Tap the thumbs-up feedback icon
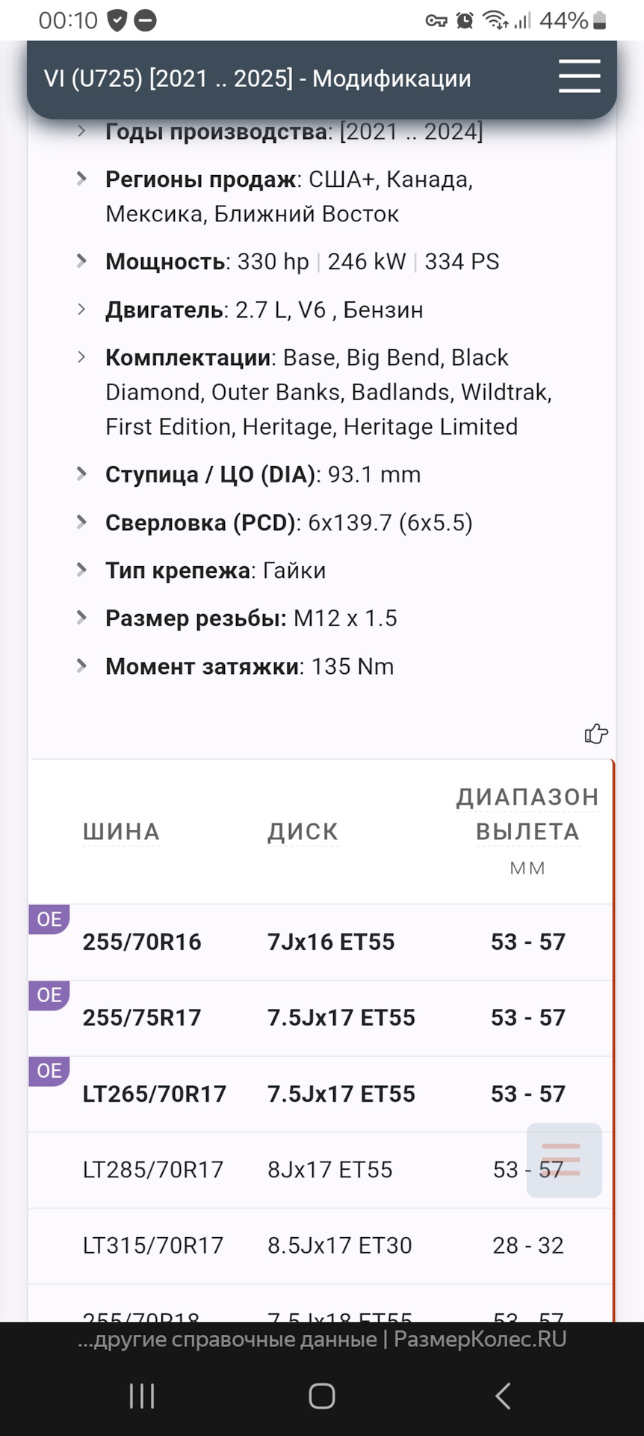This screenshot has height=1436, width=644. point(595,734)
